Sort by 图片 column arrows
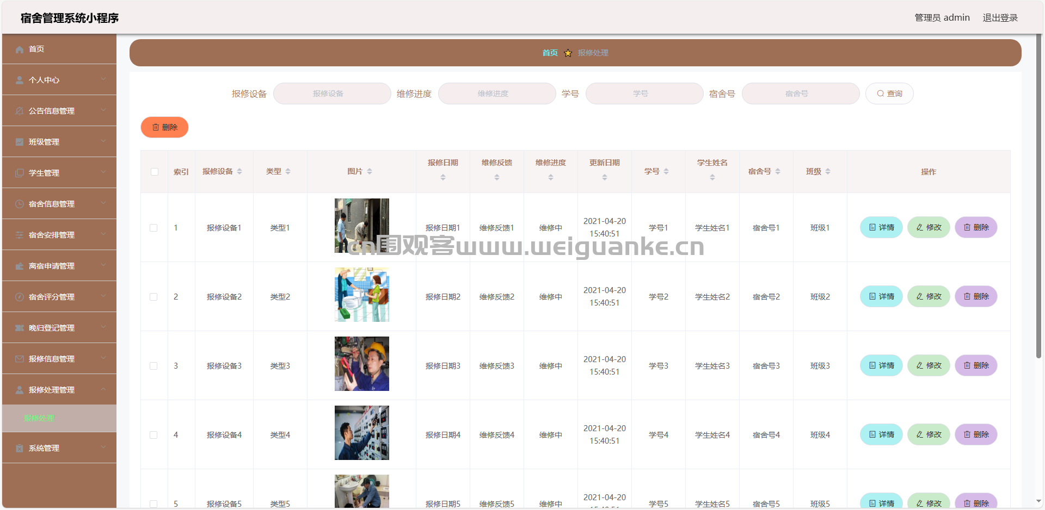 (370, 172)
